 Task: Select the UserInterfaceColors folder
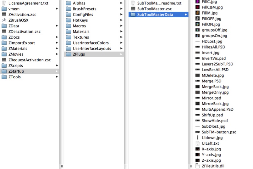point(94,43)
